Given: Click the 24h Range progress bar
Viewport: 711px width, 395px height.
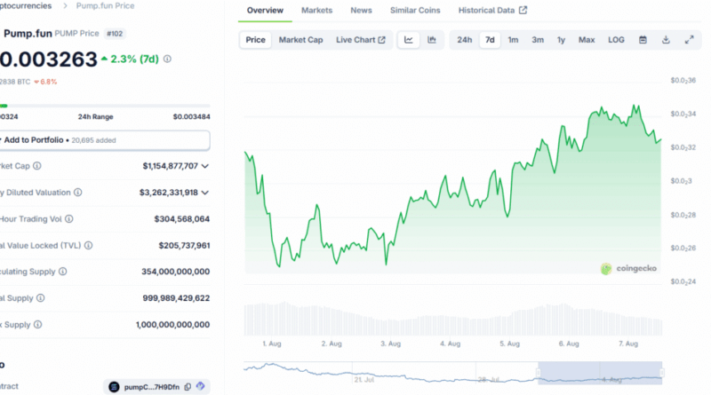Looking at the screenshot, I should pyautogui.click(x=105, y=106).
